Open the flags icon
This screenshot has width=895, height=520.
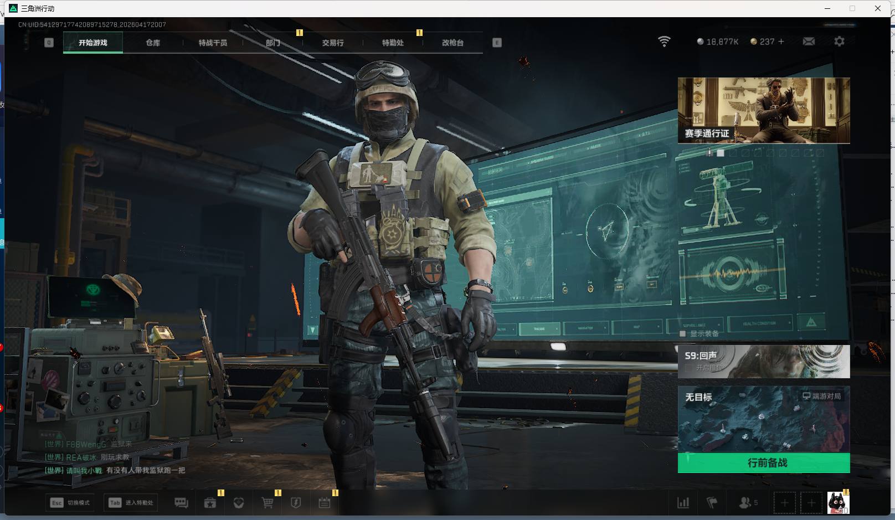point(712,503)
